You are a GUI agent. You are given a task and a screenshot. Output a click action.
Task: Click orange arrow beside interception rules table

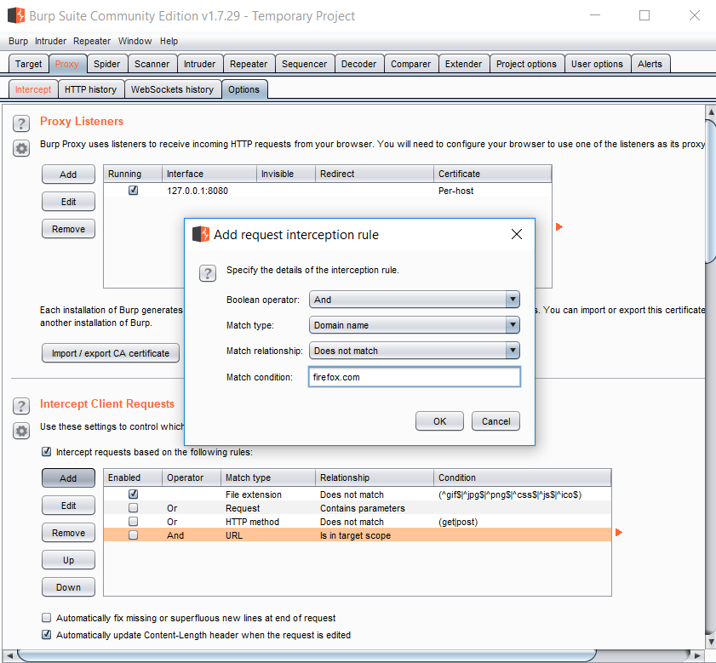click(x=619, y=533)
